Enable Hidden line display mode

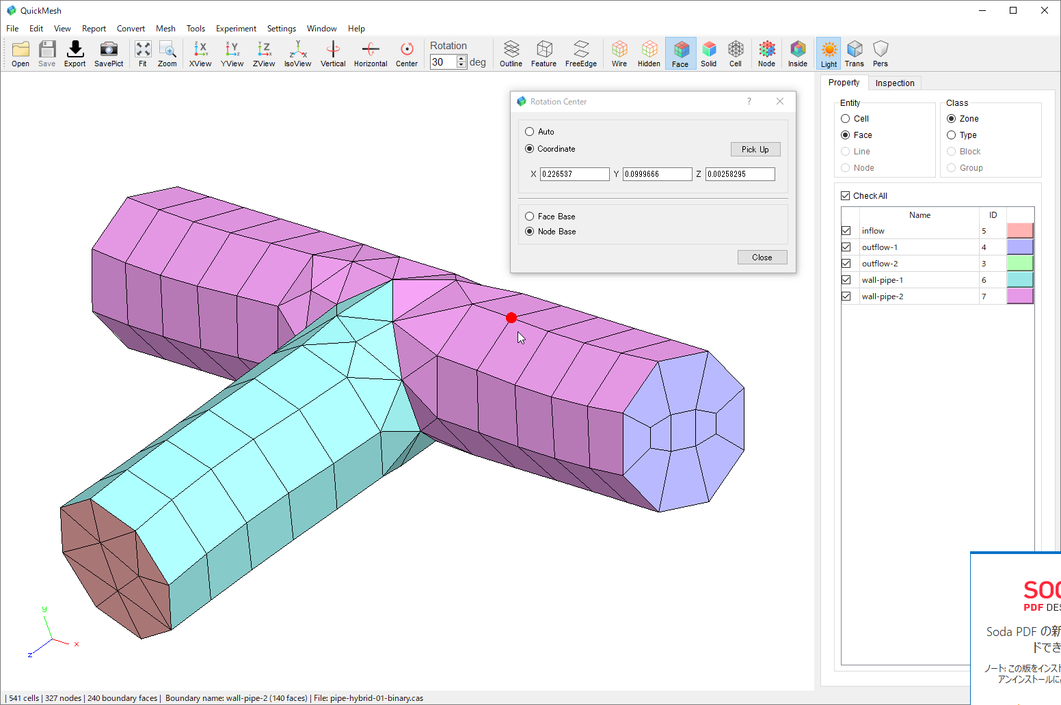[x=649, y=53]
